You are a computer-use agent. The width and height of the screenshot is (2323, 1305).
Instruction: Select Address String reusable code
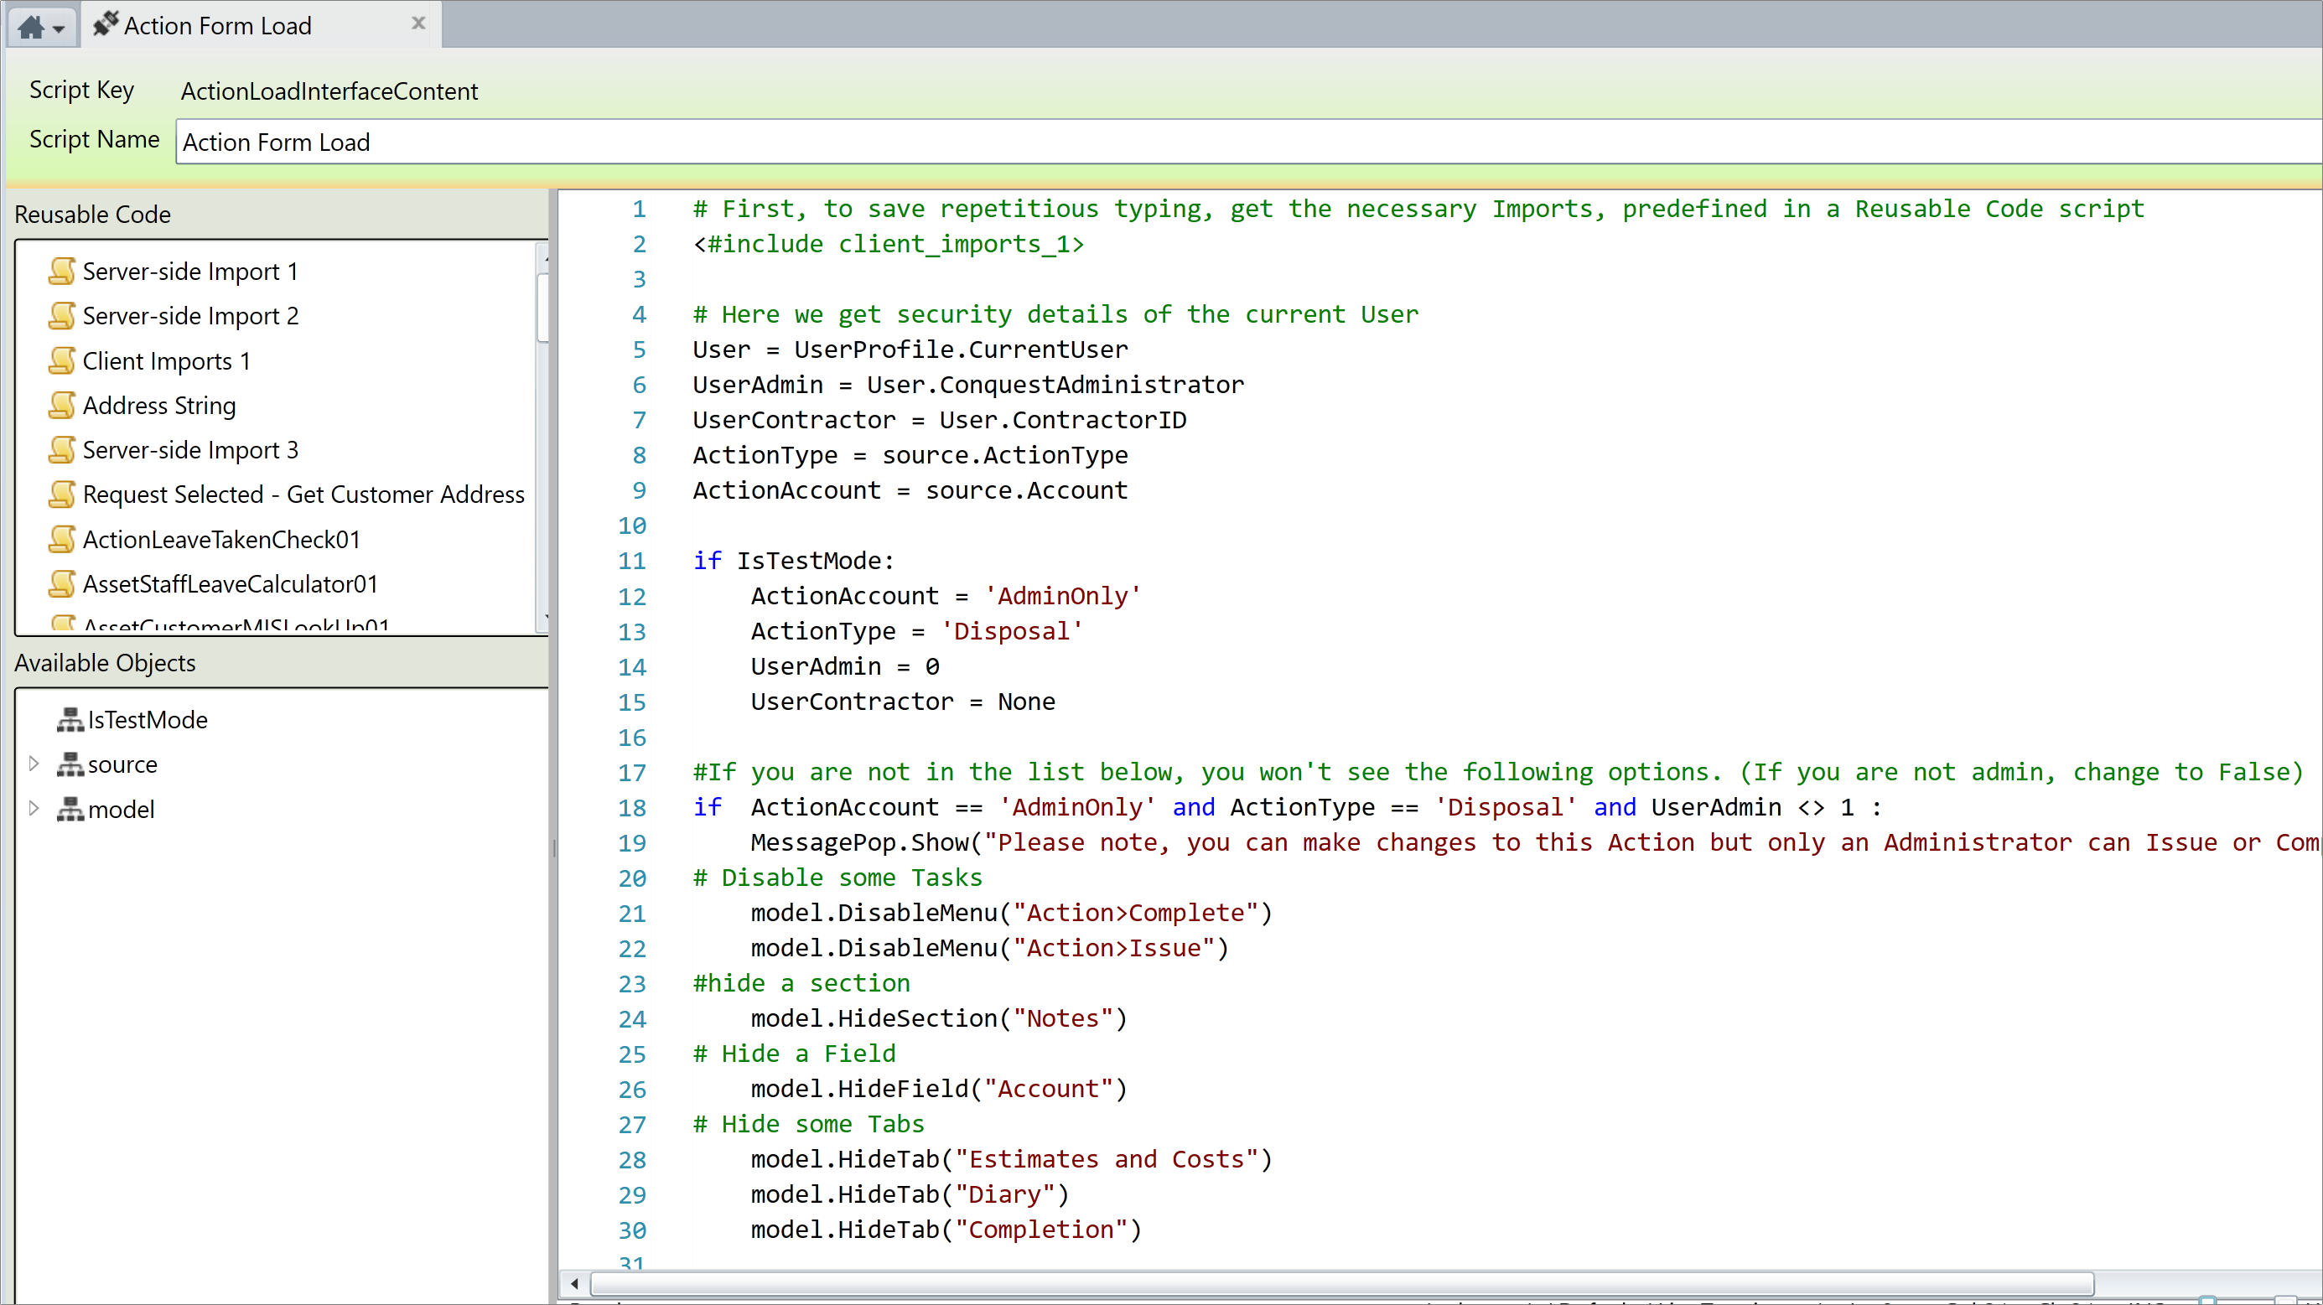(158, 405)
